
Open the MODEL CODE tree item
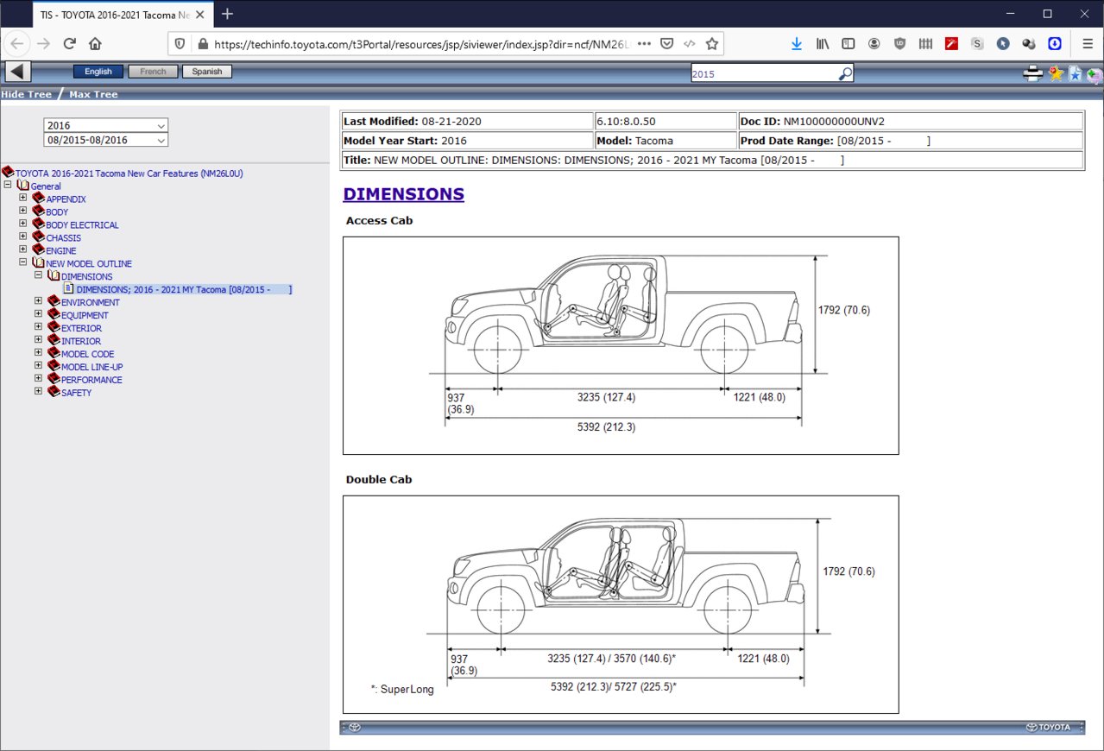(87, 355)
